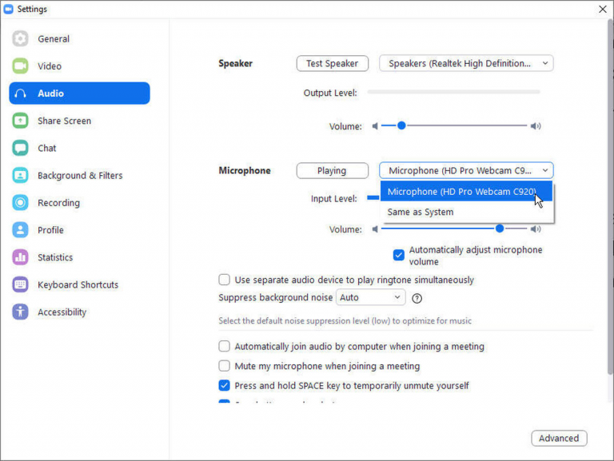Open Advanced audio settings

[559, 439]
